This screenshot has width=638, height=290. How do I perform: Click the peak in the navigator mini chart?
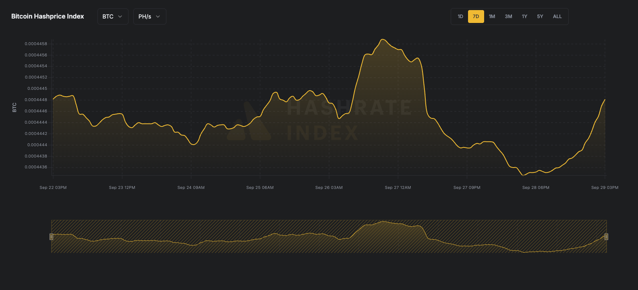click(x=382, y=222)
